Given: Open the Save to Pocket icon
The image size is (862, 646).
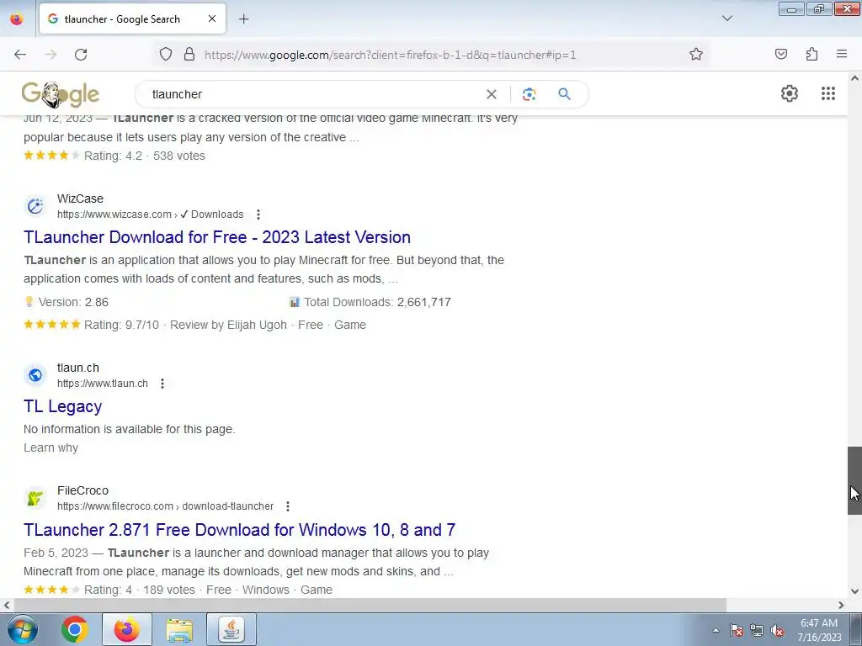Looking at the screenshot, I should [780, 54].
